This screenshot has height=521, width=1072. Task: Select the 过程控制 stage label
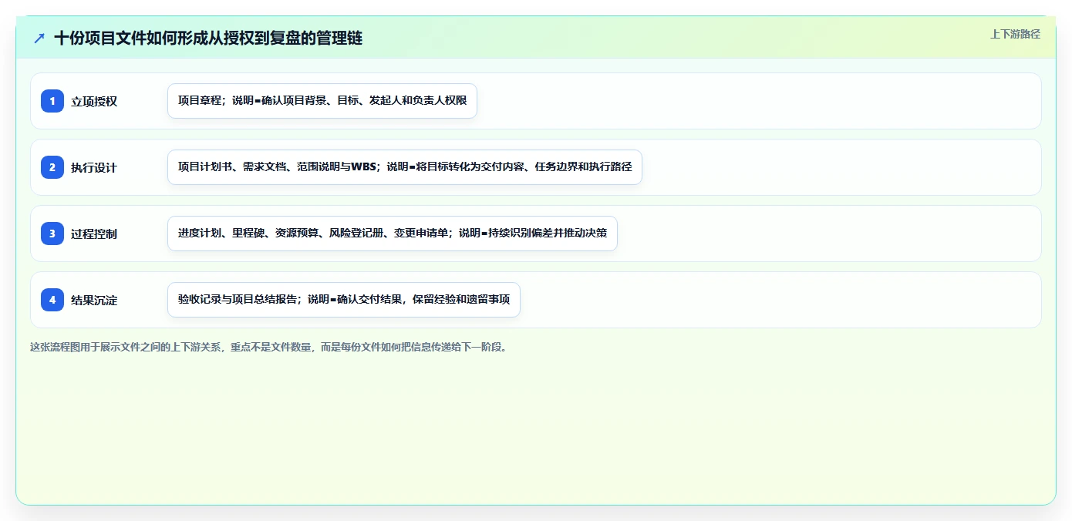pos(94,234)
